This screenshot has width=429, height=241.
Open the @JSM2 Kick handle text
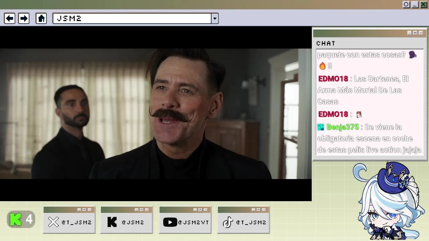coord(133,222)
